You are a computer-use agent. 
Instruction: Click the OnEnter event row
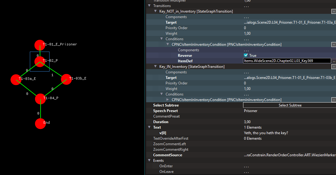click(x=241, y=166)
